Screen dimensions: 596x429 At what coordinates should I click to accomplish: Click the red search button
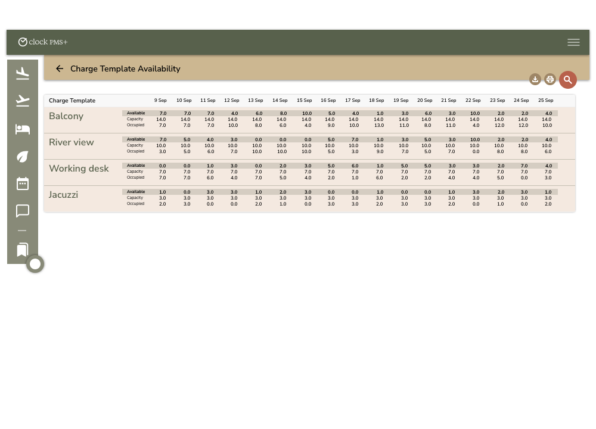[x=567, y=79]
